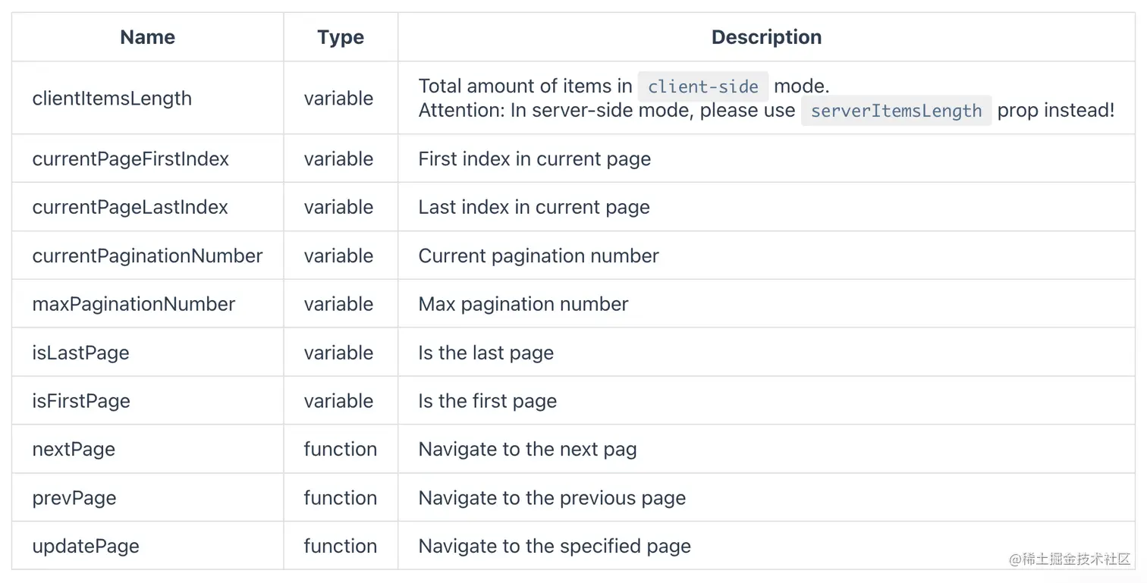Click the prevPage name cell
This screenshot has width=1147, height=583.
(x=74, y=498)
